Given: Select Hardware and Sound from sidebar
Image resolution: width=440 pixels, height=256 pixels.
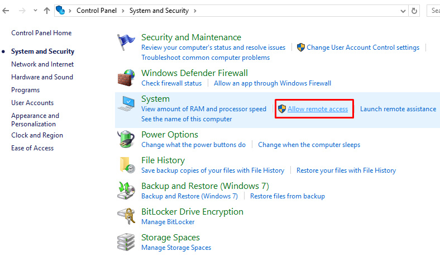Looking at the screenshot, I should pyautogui.click(x=42, y=77).
